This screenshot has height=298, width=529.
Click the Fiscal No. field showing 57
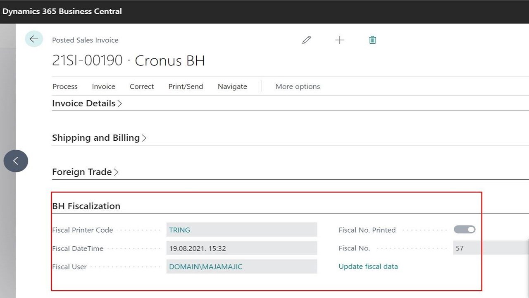click(491, 248)
